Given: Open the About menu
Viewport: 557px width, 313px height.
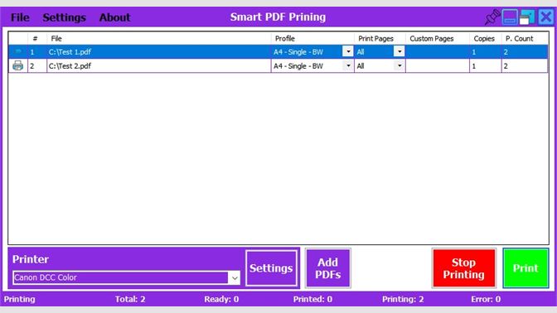Looking at the screenshot, I should coord(114,17).
